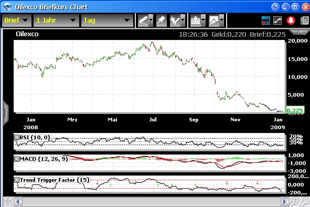Click the horizontal chart scrollbar track
This screenshot has height=207, width=310.
[151, 202]
